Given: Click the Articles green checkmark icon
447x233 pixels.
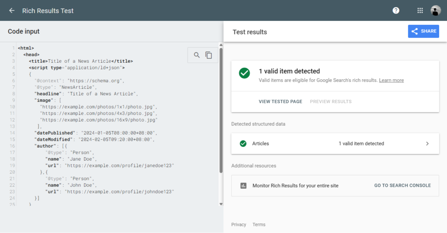Looking at the screenshot, I should click(x=243, y=144).
